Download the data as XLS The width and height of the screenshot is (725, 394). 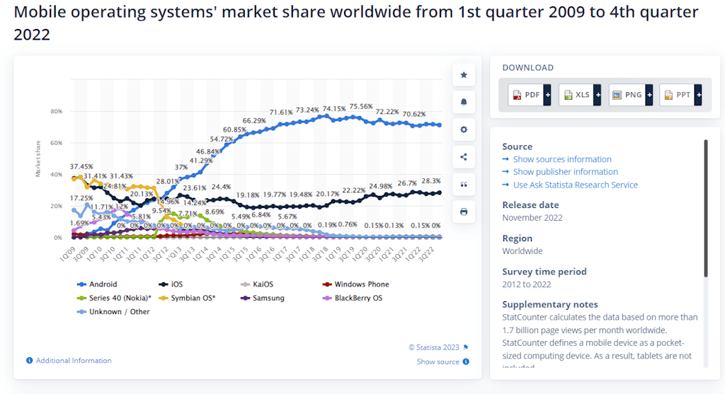[576, 95]
